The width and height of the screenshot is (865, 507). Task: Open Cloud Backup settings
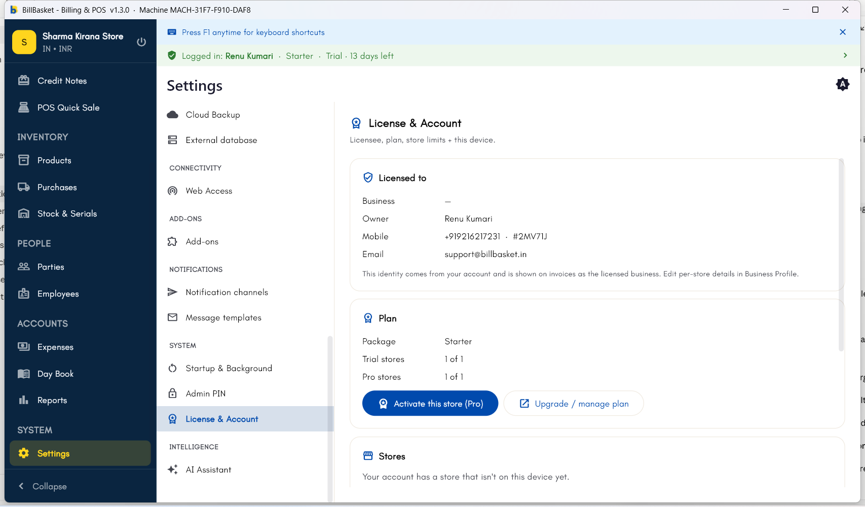coord(245,115)
